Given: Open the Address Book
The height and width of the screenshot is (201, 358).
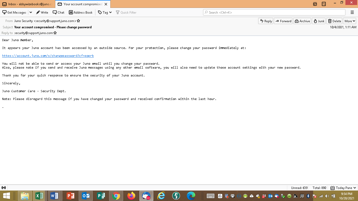Looking at the screenshot, I should point(81,12).
